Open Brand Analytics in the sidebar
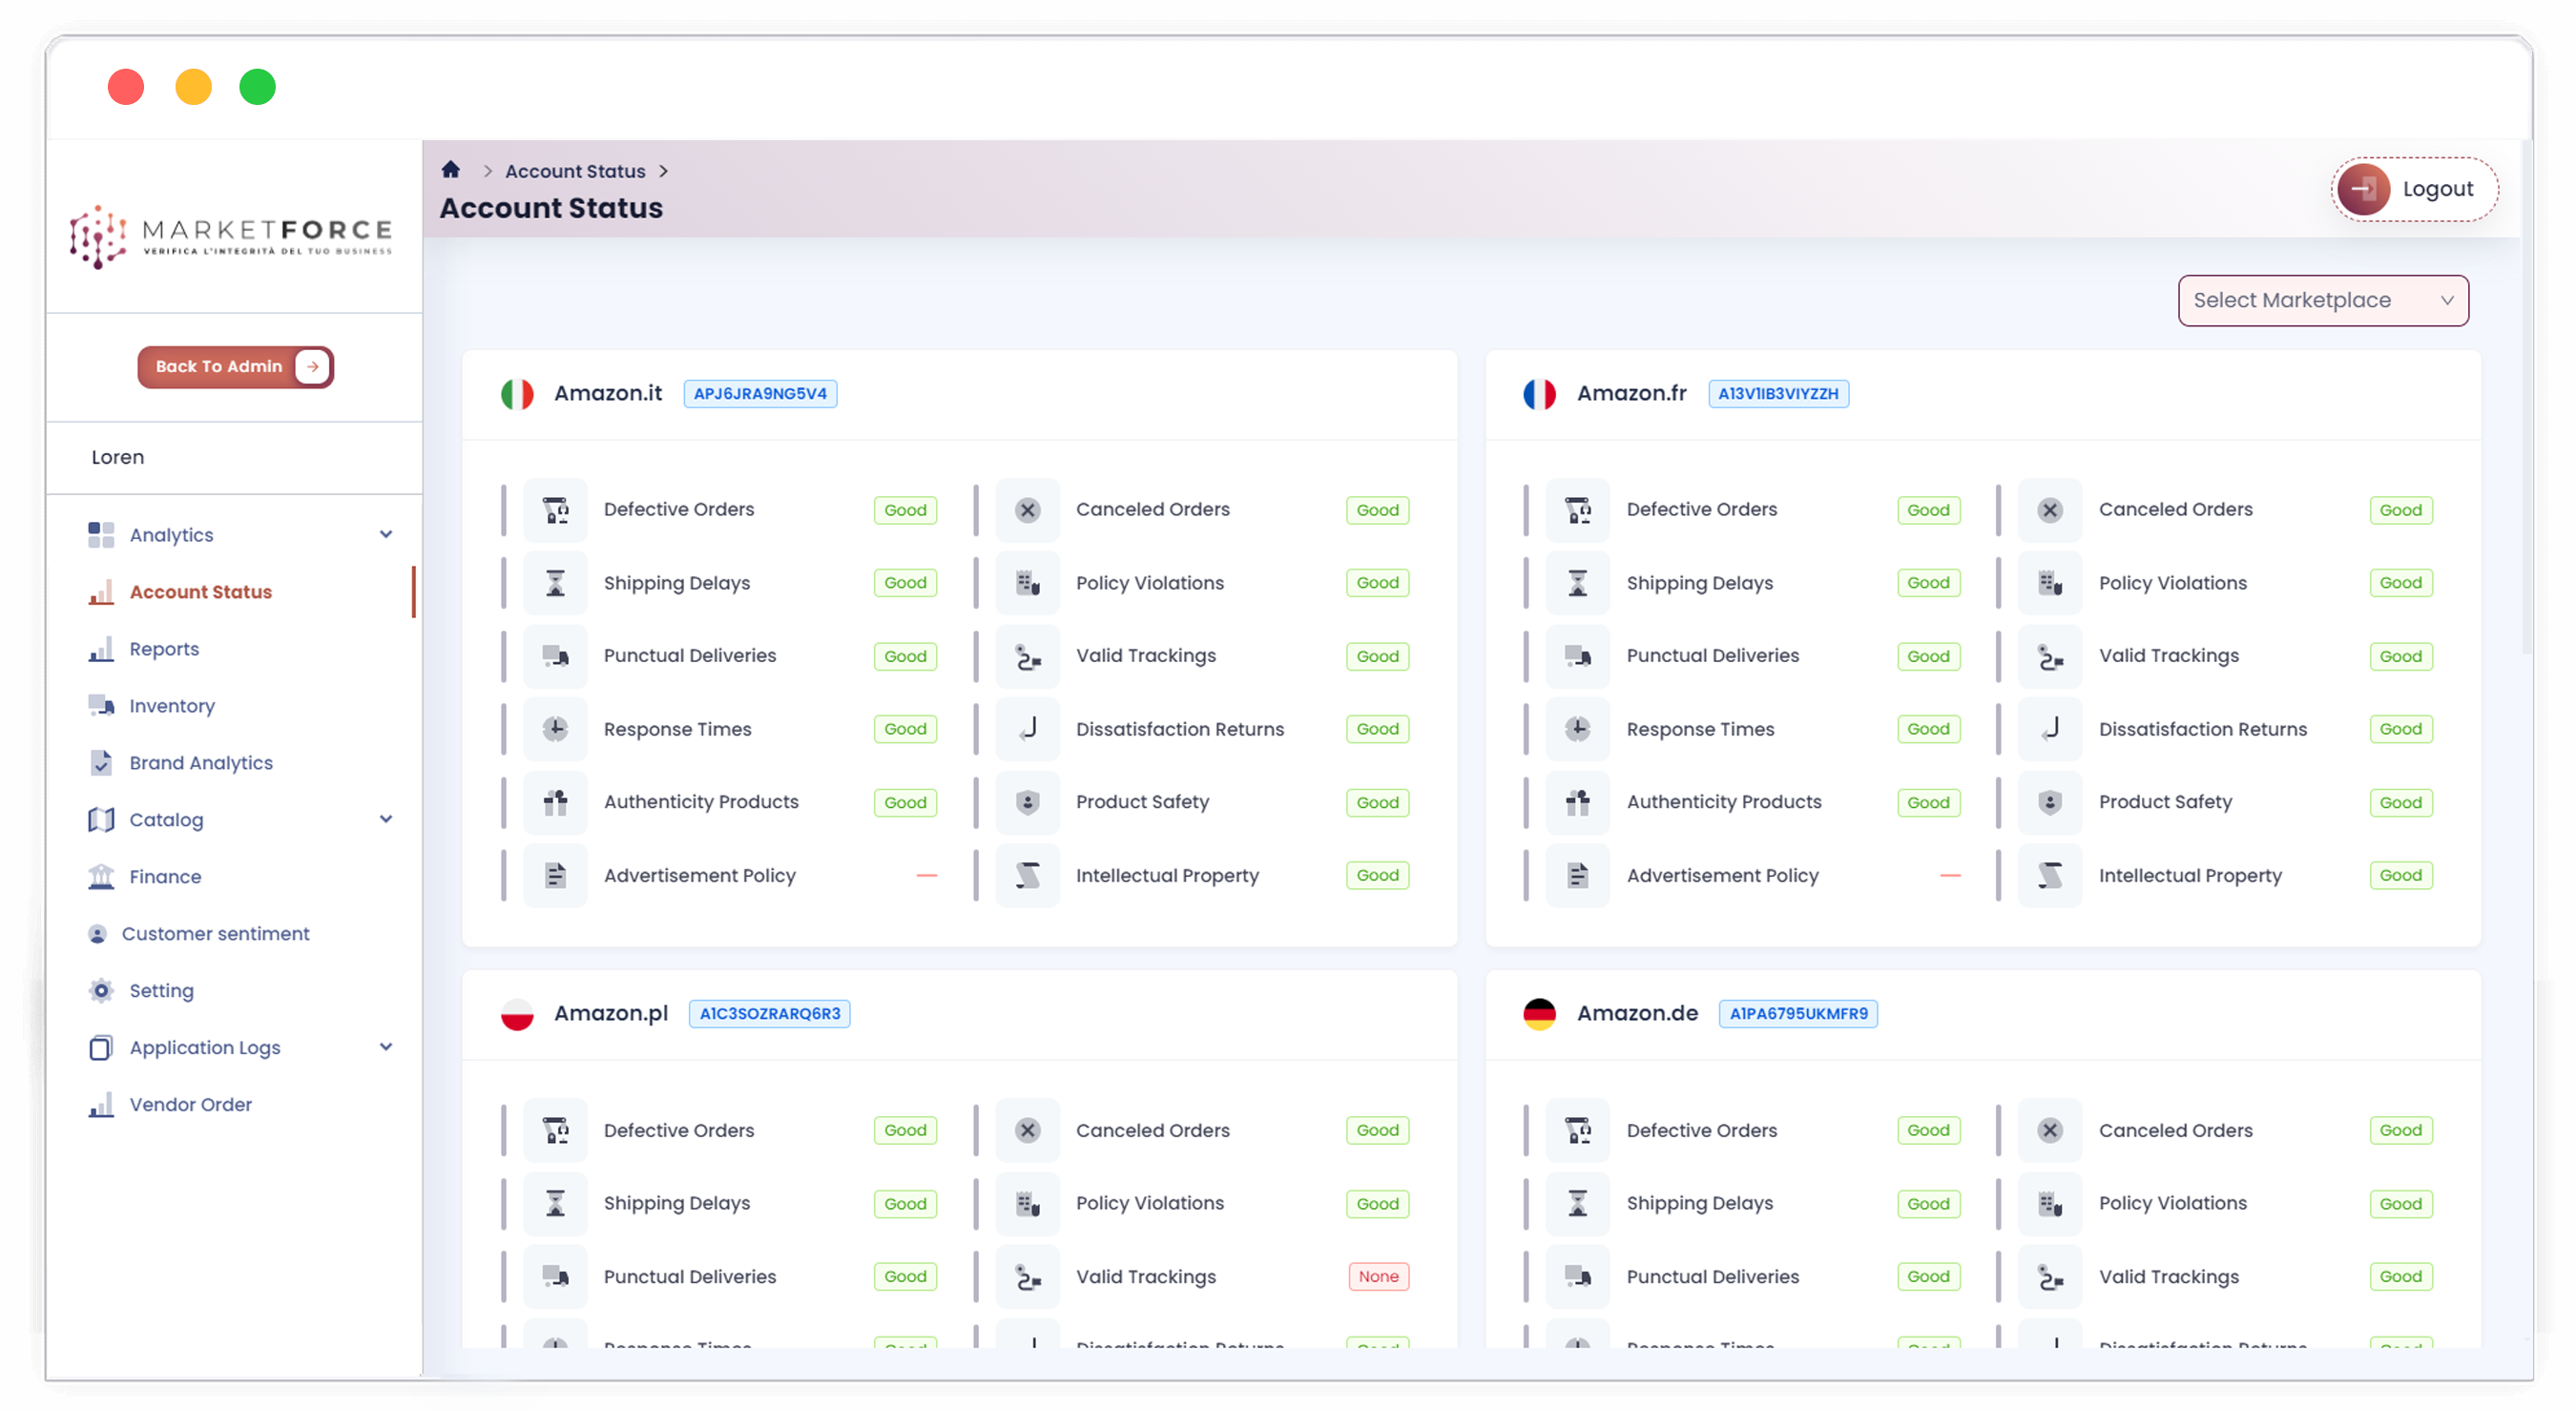Image resolution: width=2576 pixels, height=1411 pixels. (x=200, y=763)
